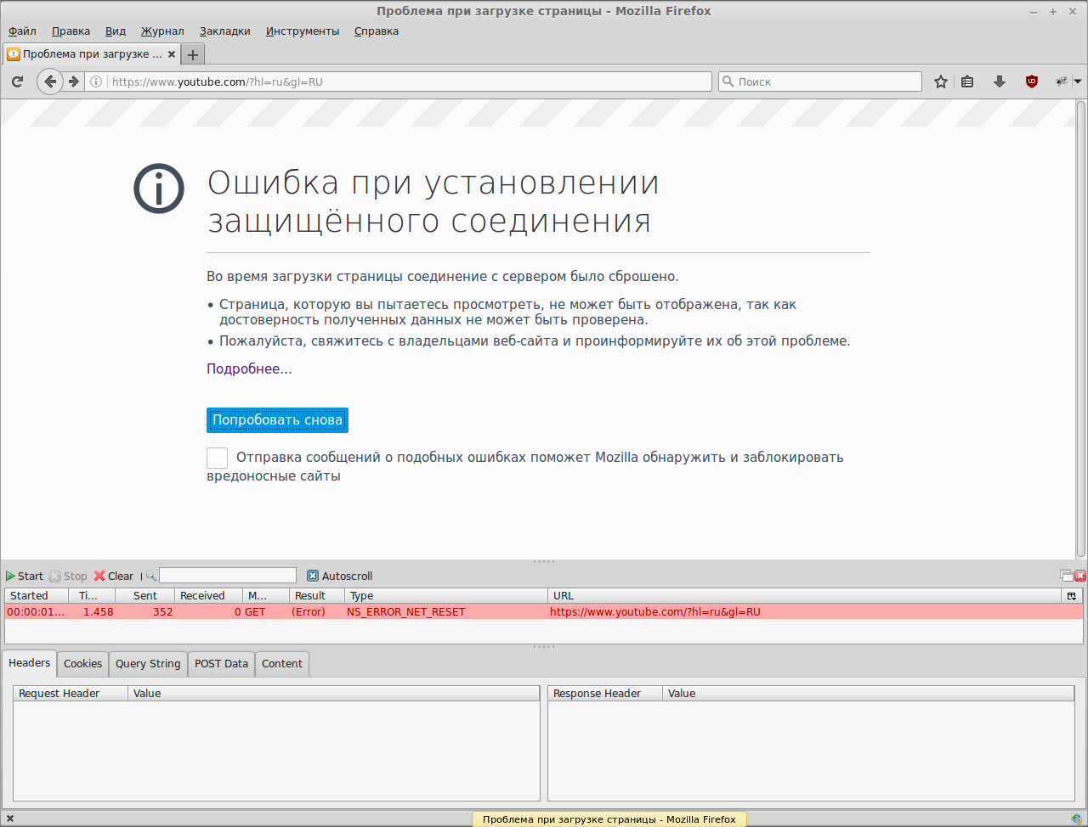Open the bookmarks list icon
This screenshot has height=827, width=1088.
(x=967, y=82)
